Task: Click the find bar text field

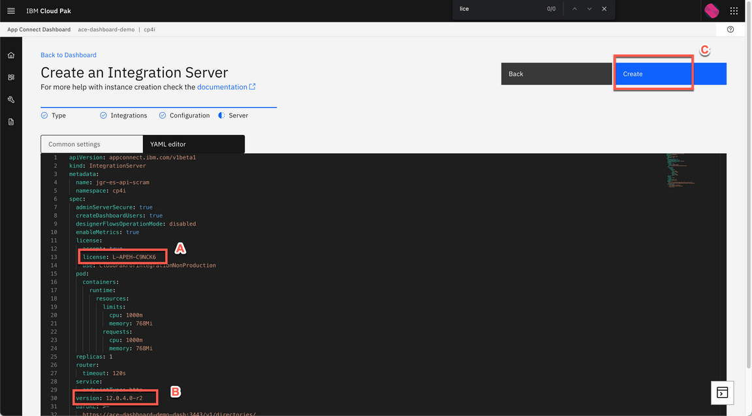Action: [x=499, y=9]
